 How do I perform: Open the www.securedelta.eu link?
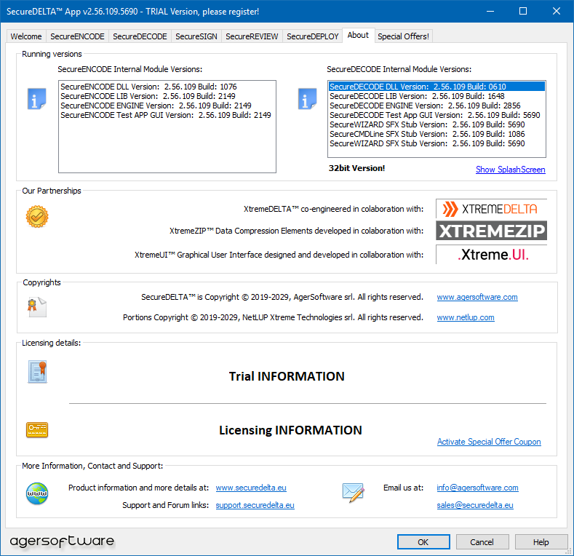tap(251, 488)
